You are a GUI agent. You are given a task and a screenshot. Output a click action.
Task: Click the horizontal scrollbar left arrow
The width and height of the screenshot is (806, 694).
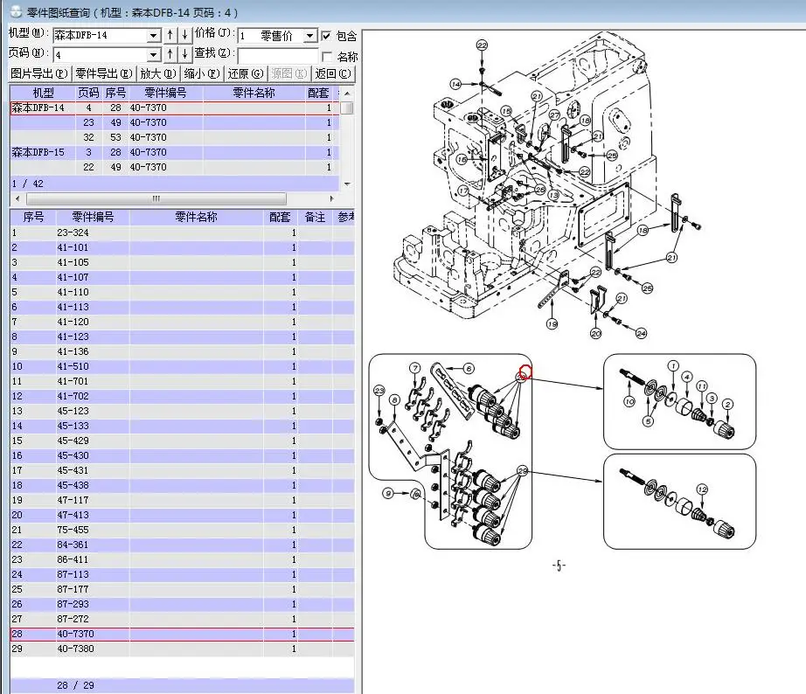point(17,198)
